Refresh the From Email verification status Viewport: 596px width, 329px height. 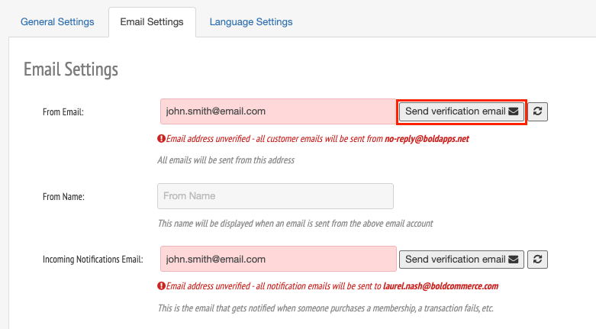pos(537,111)
